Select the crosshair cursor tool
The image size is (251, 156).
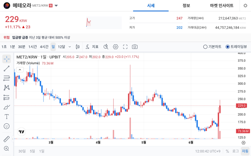pyautogui.click(x=6, y=59)
